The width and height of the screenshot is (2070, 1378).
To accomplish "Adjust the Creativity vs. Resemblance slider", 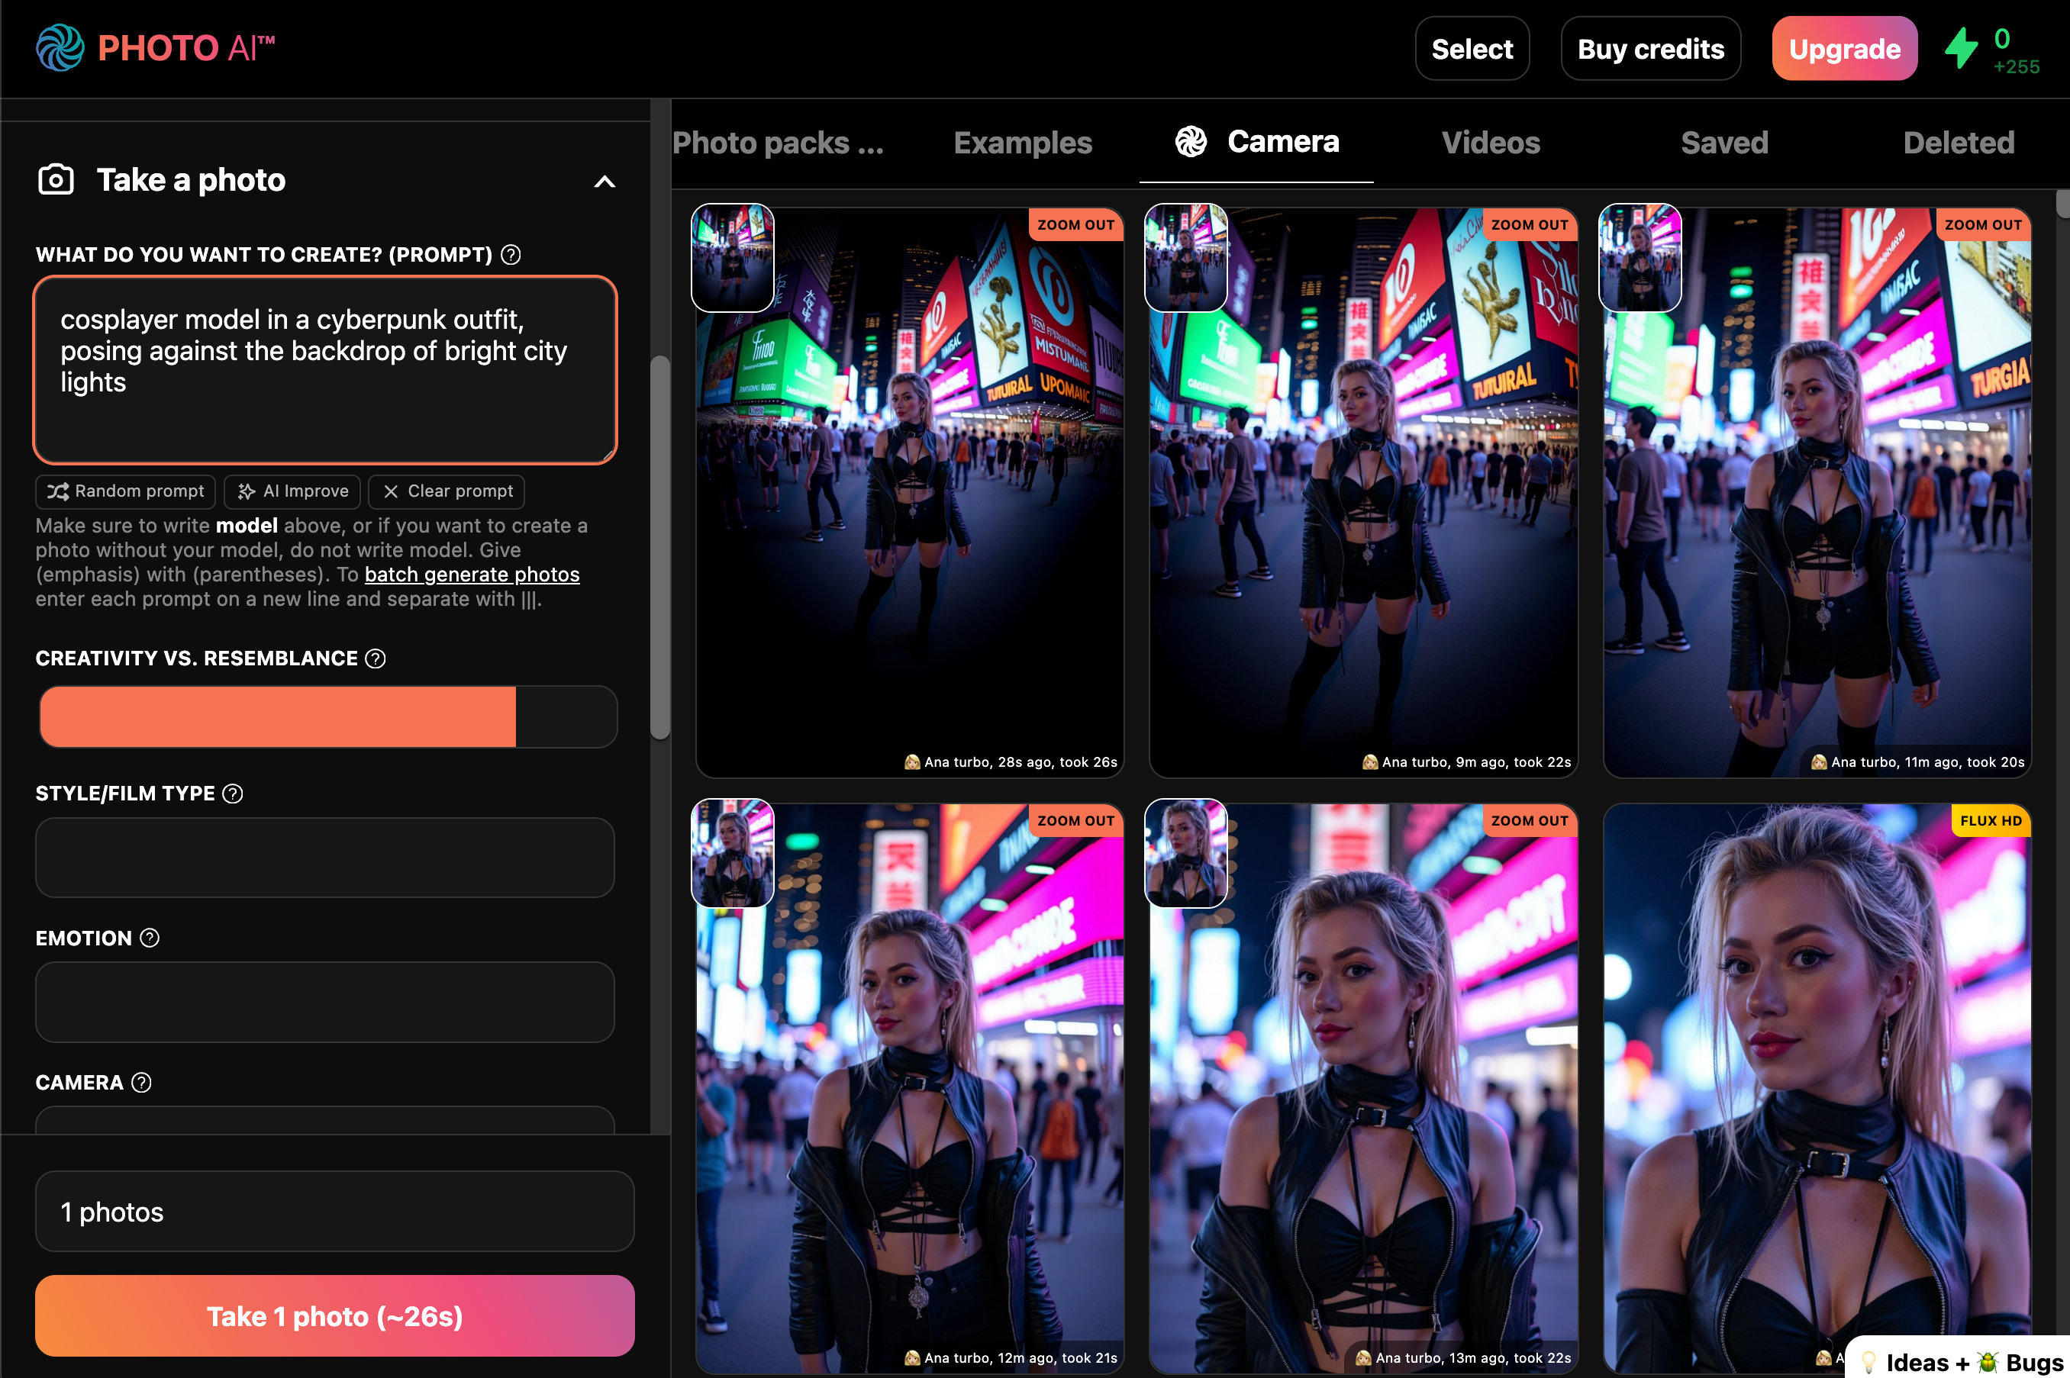I will point(327,717).
